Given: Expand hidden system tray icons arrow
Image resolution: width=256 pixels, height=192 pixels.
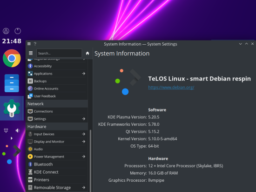Looking at the screenshot, I should [12, 138].
